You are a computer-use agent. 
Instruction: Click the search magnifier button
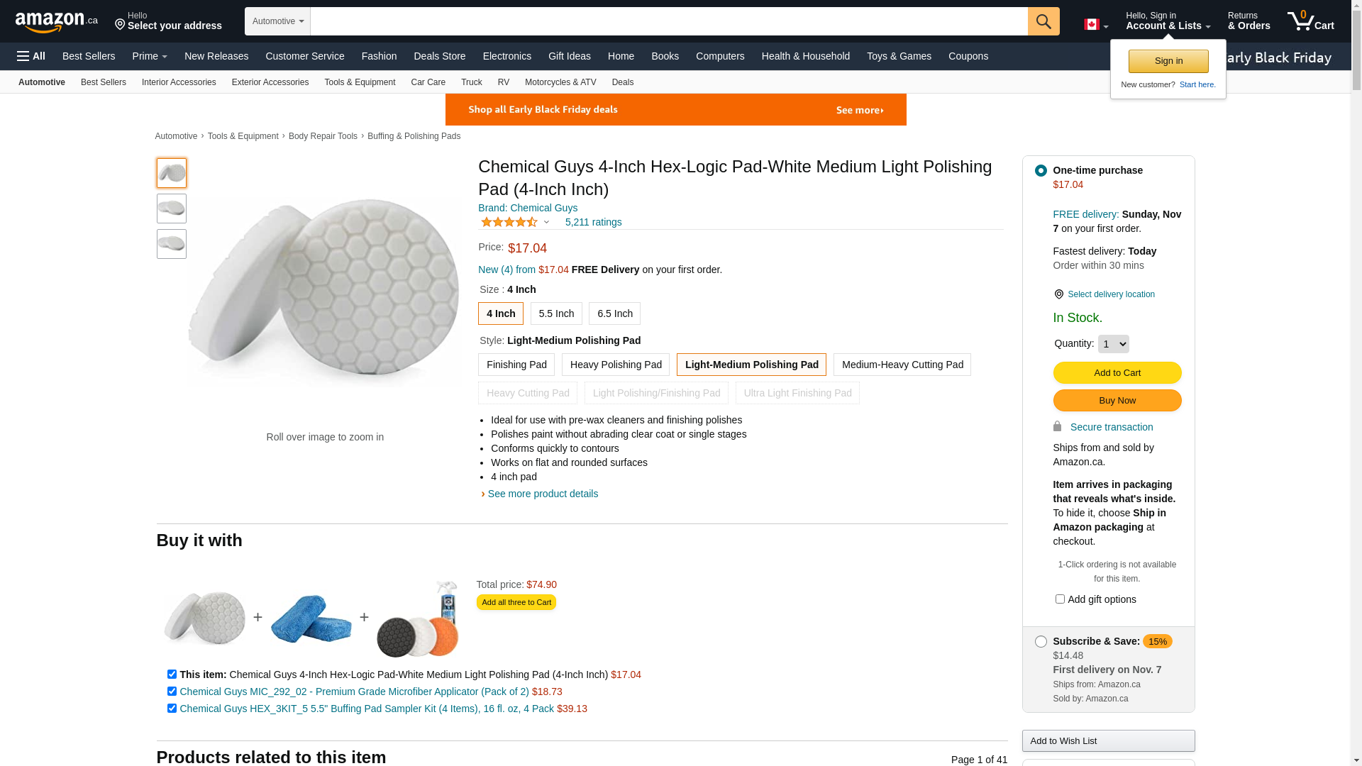[x=1043, y=21]
